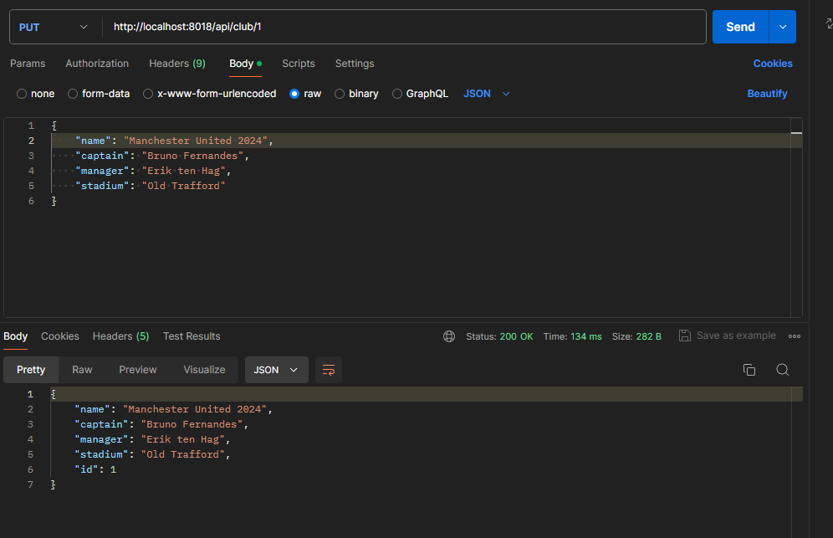833x538 pixels.
Task: Switch to the Visualize response view
Action: 205,370
